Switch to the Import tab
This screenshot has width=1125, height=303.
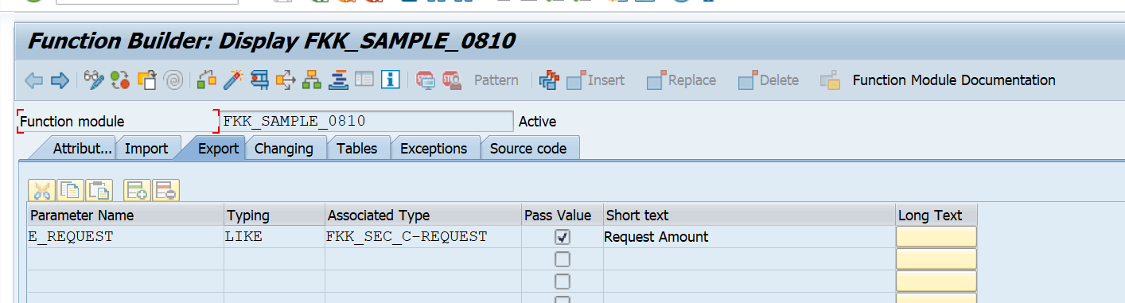tap(146, 149)
